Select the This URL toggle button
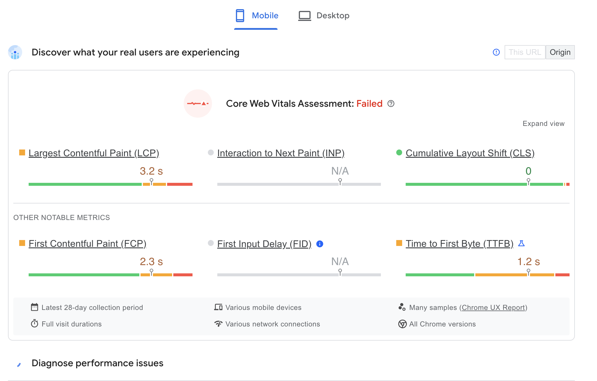This screenshot has width=597, height=381. [525, 52]
